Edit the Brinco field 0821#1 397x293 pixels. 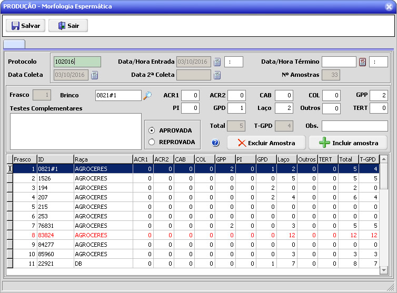click(118, 95)
